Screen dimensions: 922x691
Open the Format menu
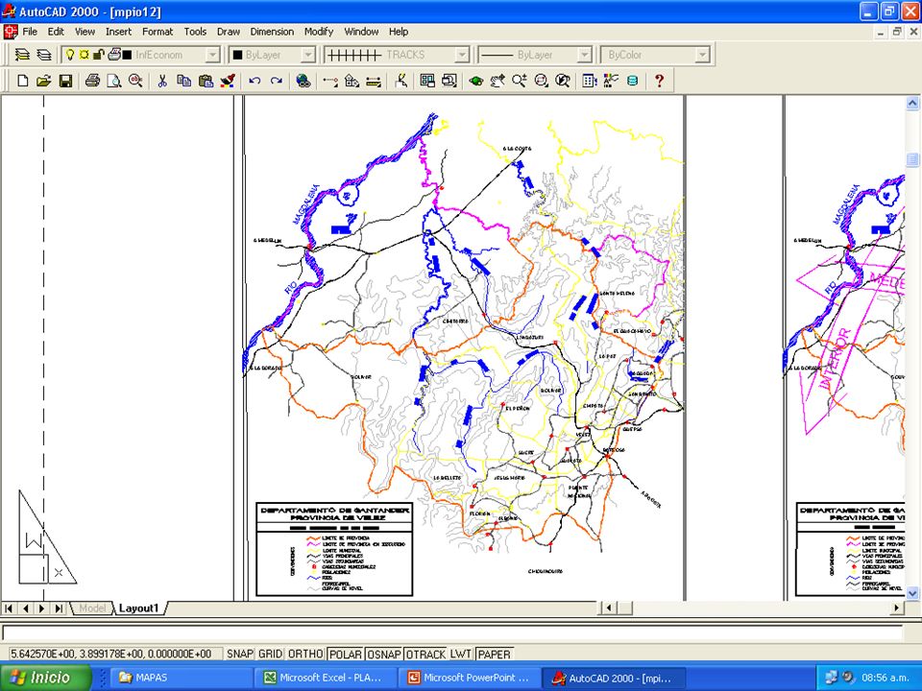(158, 32)
